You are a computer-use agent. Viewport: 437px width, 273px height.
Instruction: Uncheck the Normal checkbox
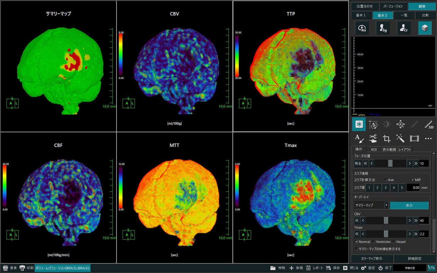[x=357, y=242]
